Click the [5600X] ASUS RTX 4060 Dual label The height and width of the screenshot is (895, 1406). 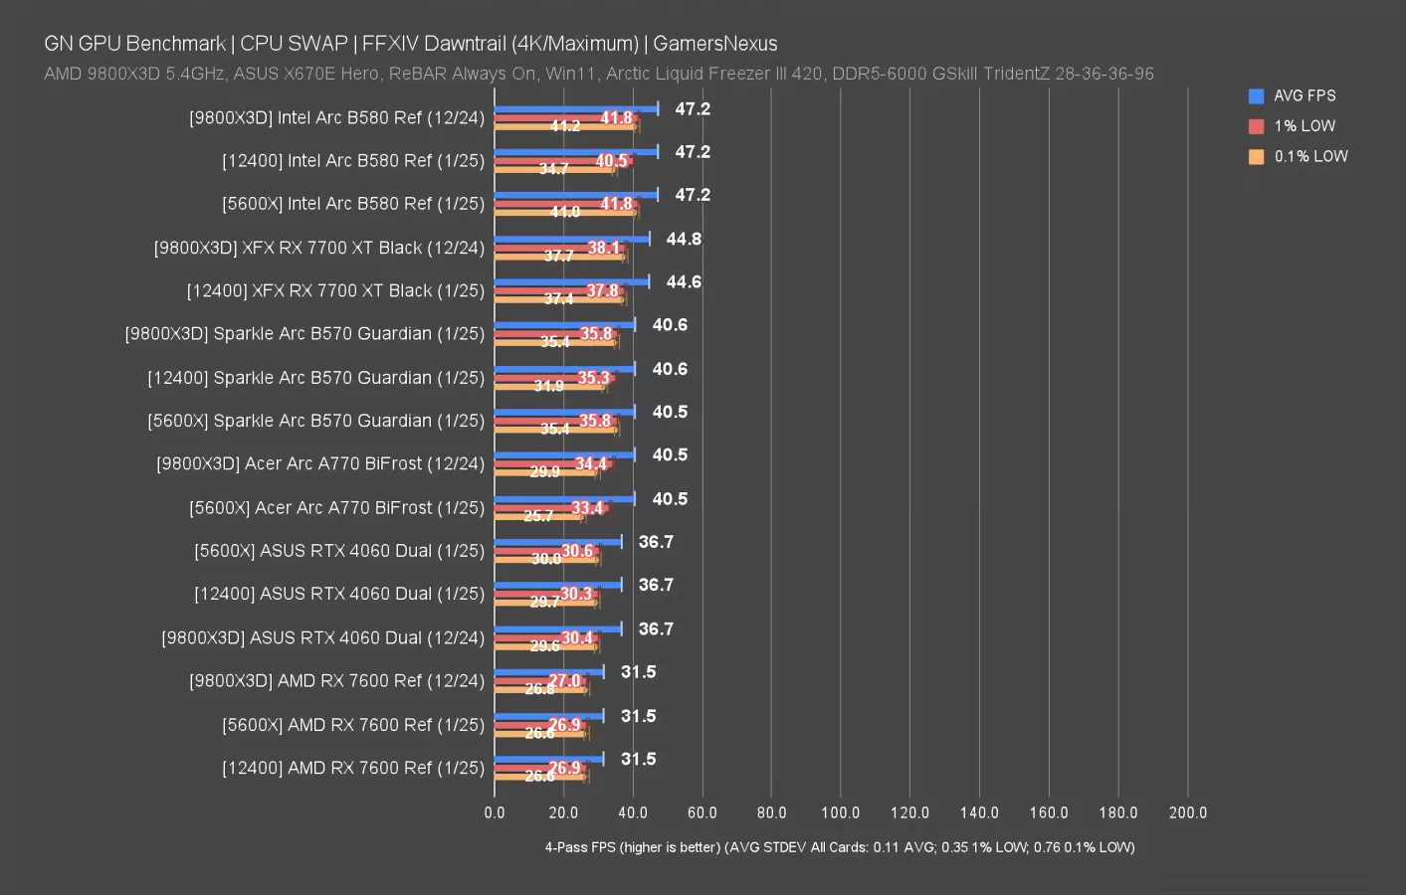tap(338, 551)
